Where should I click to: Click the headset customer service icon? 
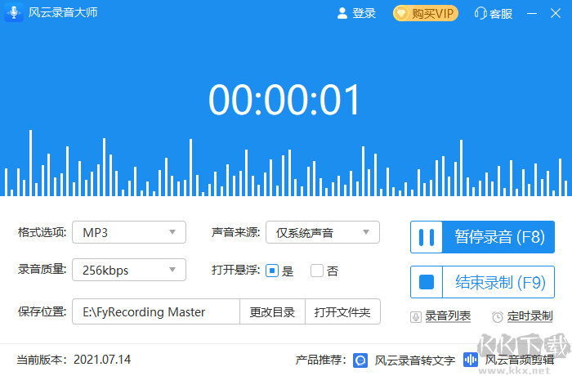(x=480, y=14)
